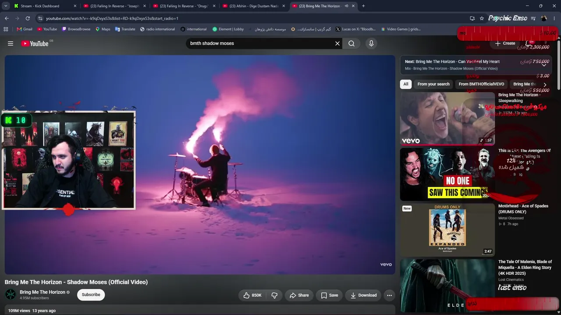Switch to Falling In Reverse "Joseph" tab
This screenshot has width=561, height=315.
pyautogui.click(x=115, y=6)
